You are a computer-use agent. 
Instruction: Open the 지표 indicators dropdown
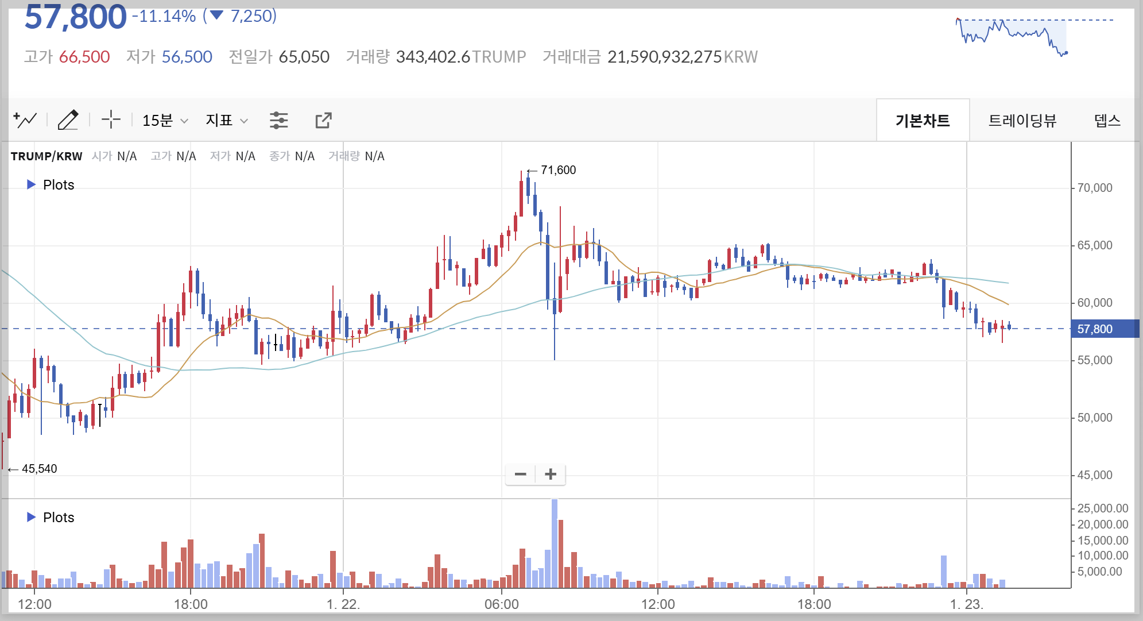click(227, 121)
